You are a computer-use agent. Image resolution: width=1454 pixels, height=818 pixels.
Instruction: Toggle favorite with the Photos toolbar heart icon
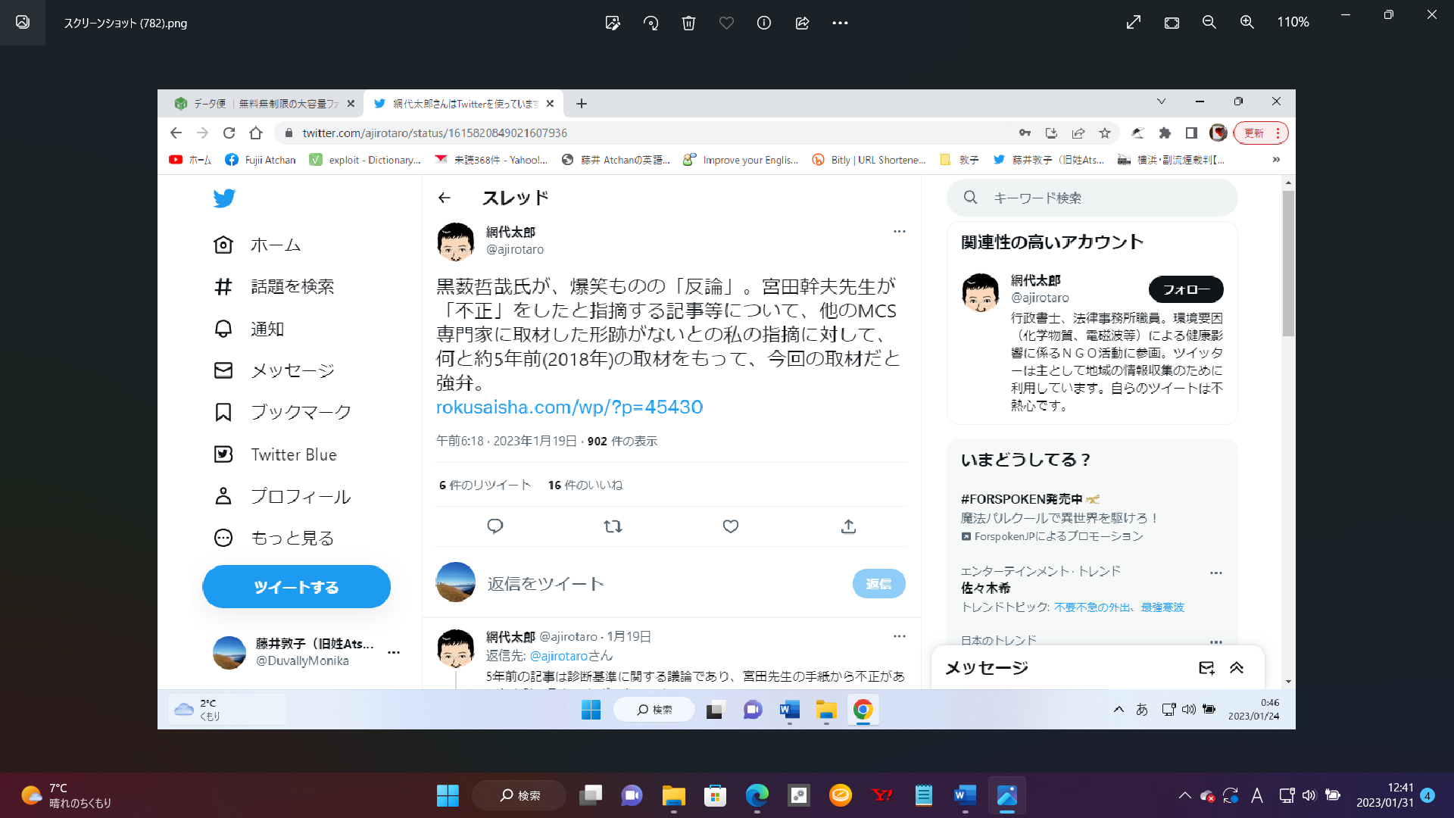(726, 23)
